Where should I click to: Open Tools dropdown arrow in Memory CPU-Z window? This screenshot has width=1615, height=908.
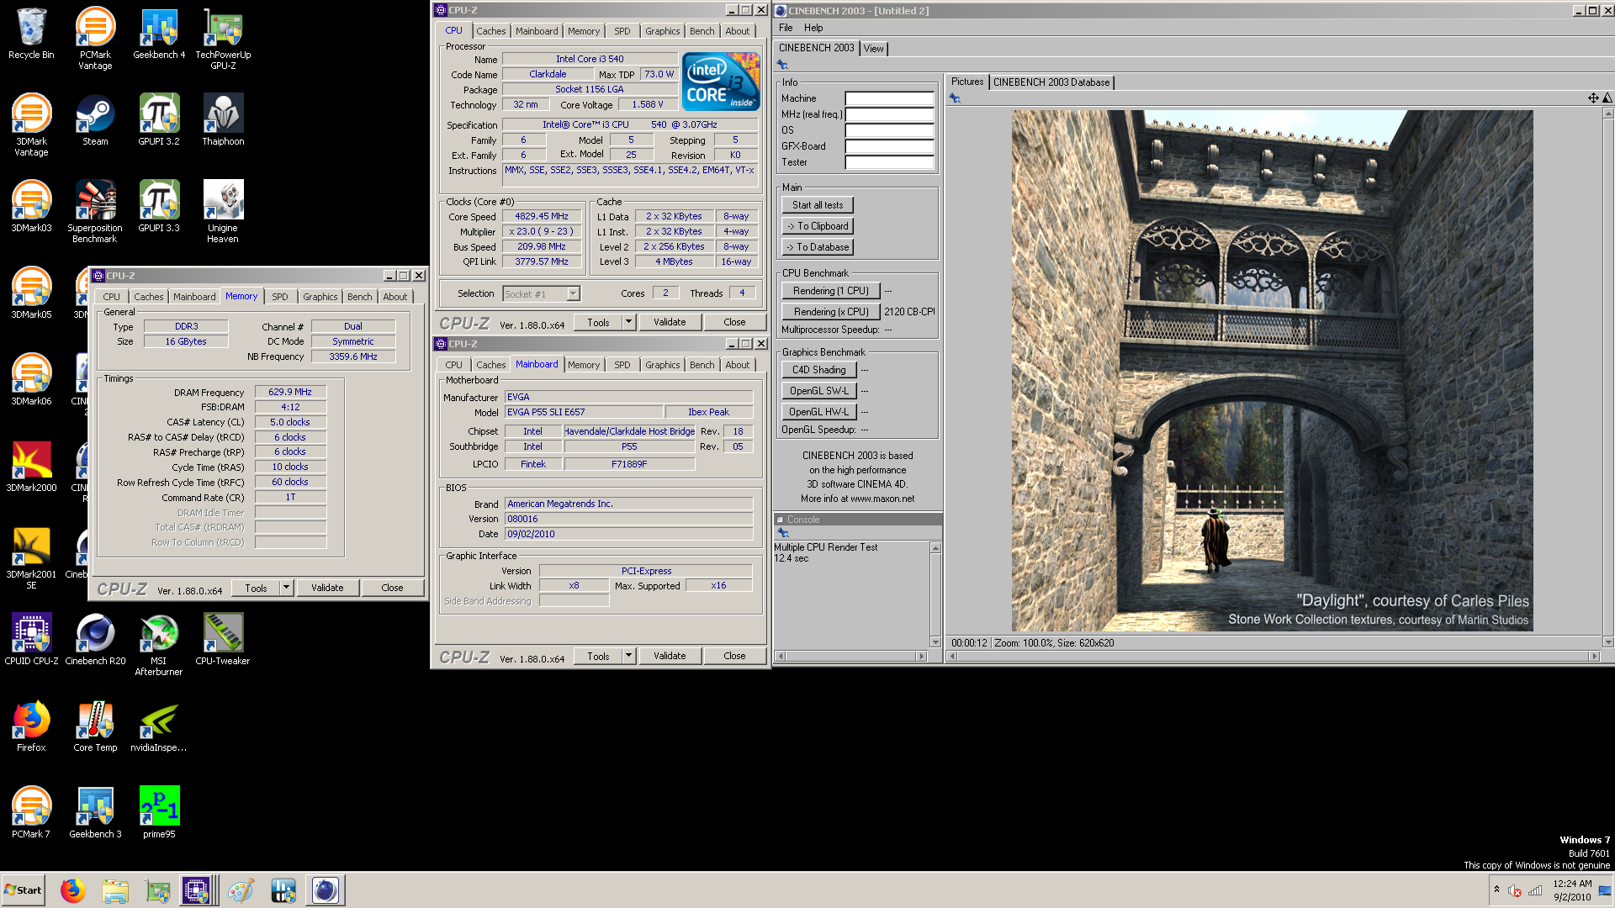286,588
